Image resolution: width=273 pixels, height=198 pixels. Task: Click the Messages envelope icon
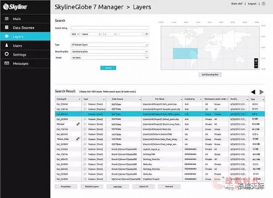pyautogui.click(x=7, y=63)
